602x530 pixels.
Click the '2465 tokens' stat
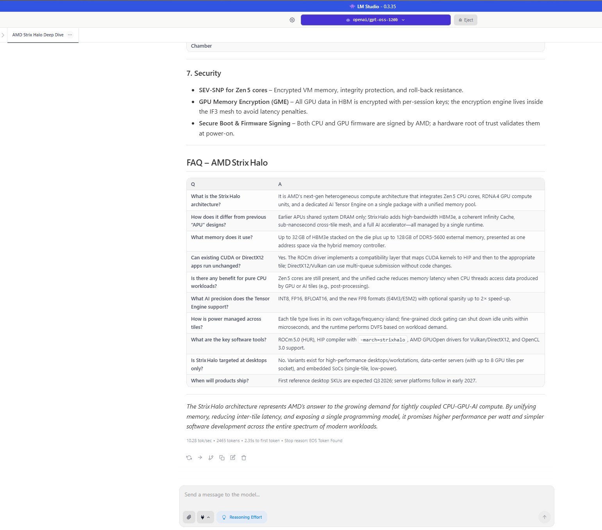(228, 441)
